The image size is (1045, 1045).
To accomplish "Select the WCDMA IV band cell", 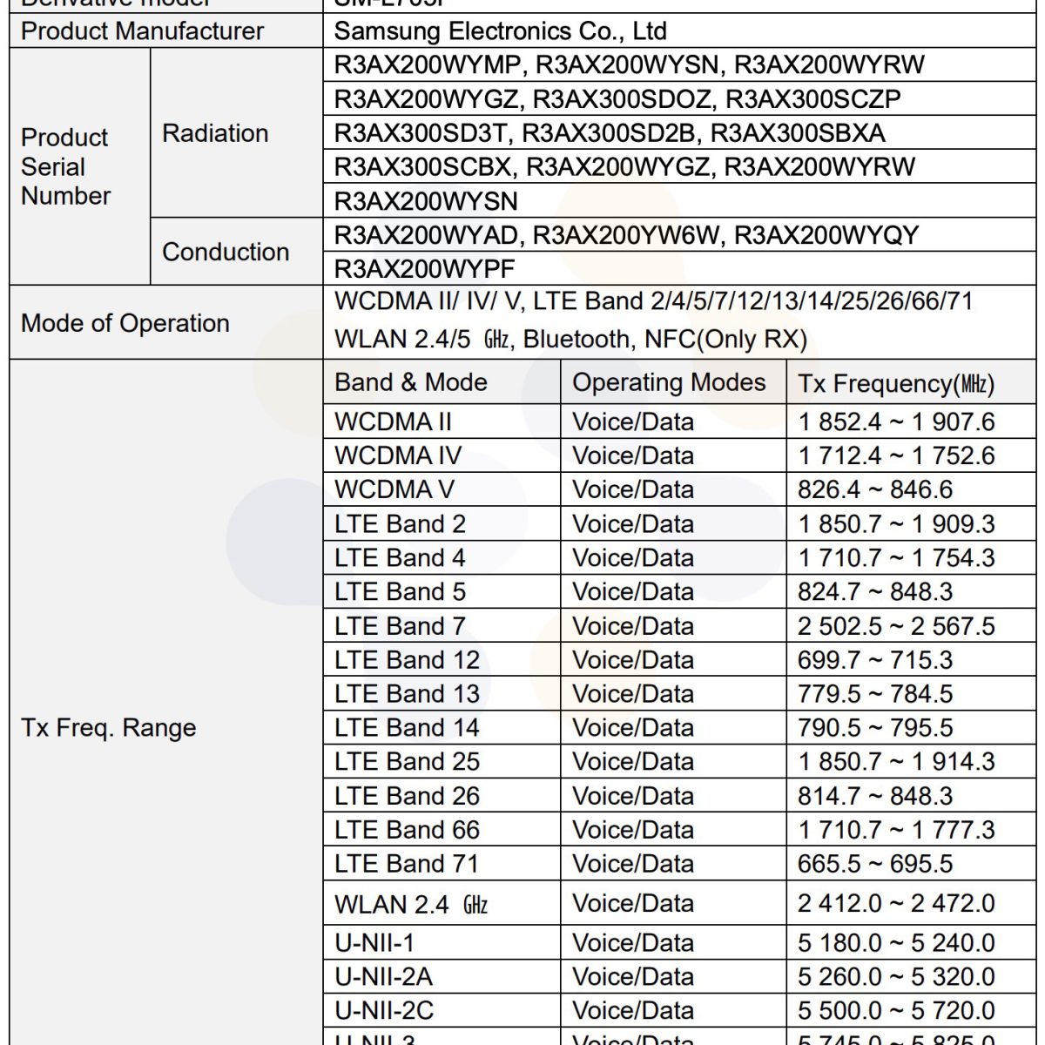I will pyautogui.click(x=398, y=455).
